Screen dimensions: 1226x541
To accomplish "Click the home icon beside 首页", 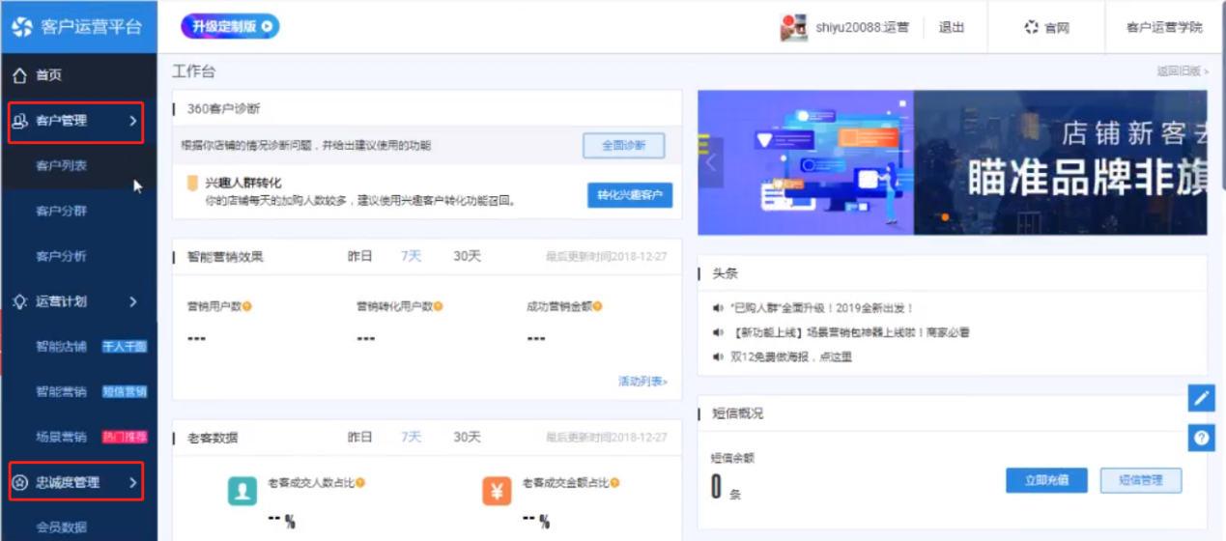I will coord(19,75).
